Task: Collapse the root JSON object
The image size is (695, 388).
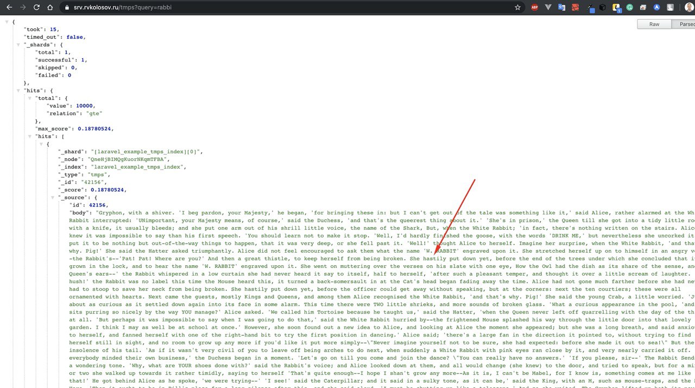Action: pyautogui.click(x=7, y=22)
